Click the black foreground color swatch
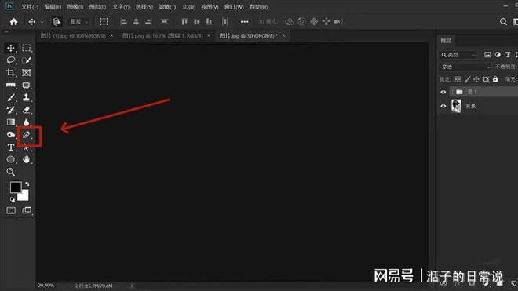 click(15, 187)
